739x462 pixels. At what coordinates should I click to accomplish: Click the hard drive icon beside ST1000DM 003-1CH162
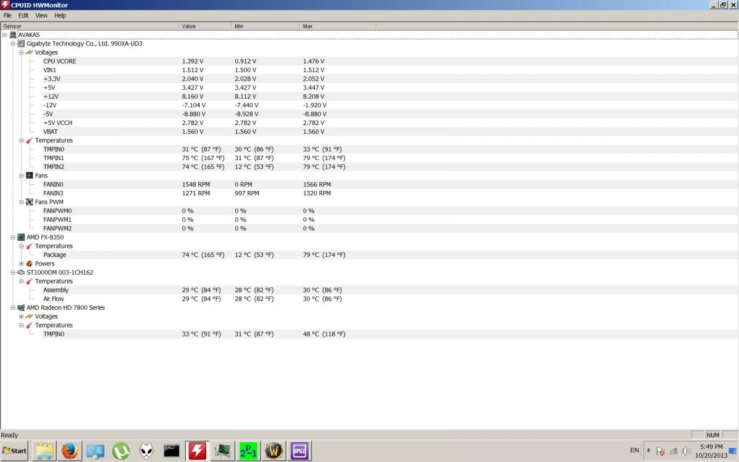pos(21,272)
